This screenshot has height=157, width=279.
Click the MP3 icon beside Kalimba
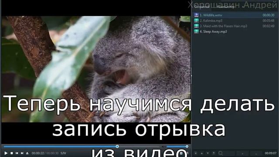(196, 20)
